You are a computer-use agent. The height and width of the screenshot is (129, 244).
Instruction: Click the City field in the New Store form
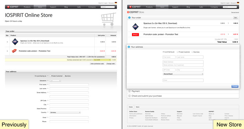click(x=190, y=70)
